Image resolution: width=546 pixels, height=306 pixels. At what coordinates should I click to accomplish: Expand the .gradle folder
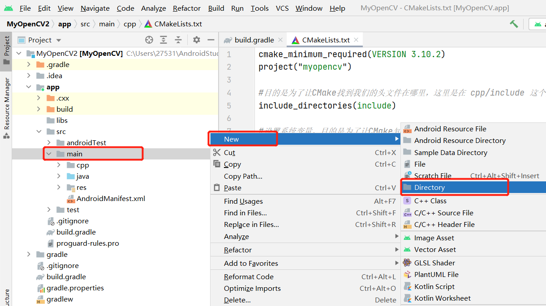[29, 64]
